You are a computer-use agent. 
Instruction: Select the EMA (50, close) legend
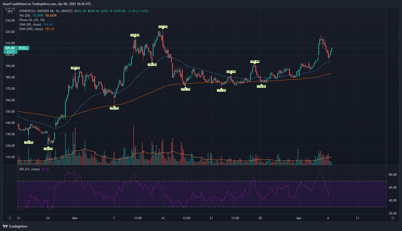pyautogui.click(x=30, y=24)
